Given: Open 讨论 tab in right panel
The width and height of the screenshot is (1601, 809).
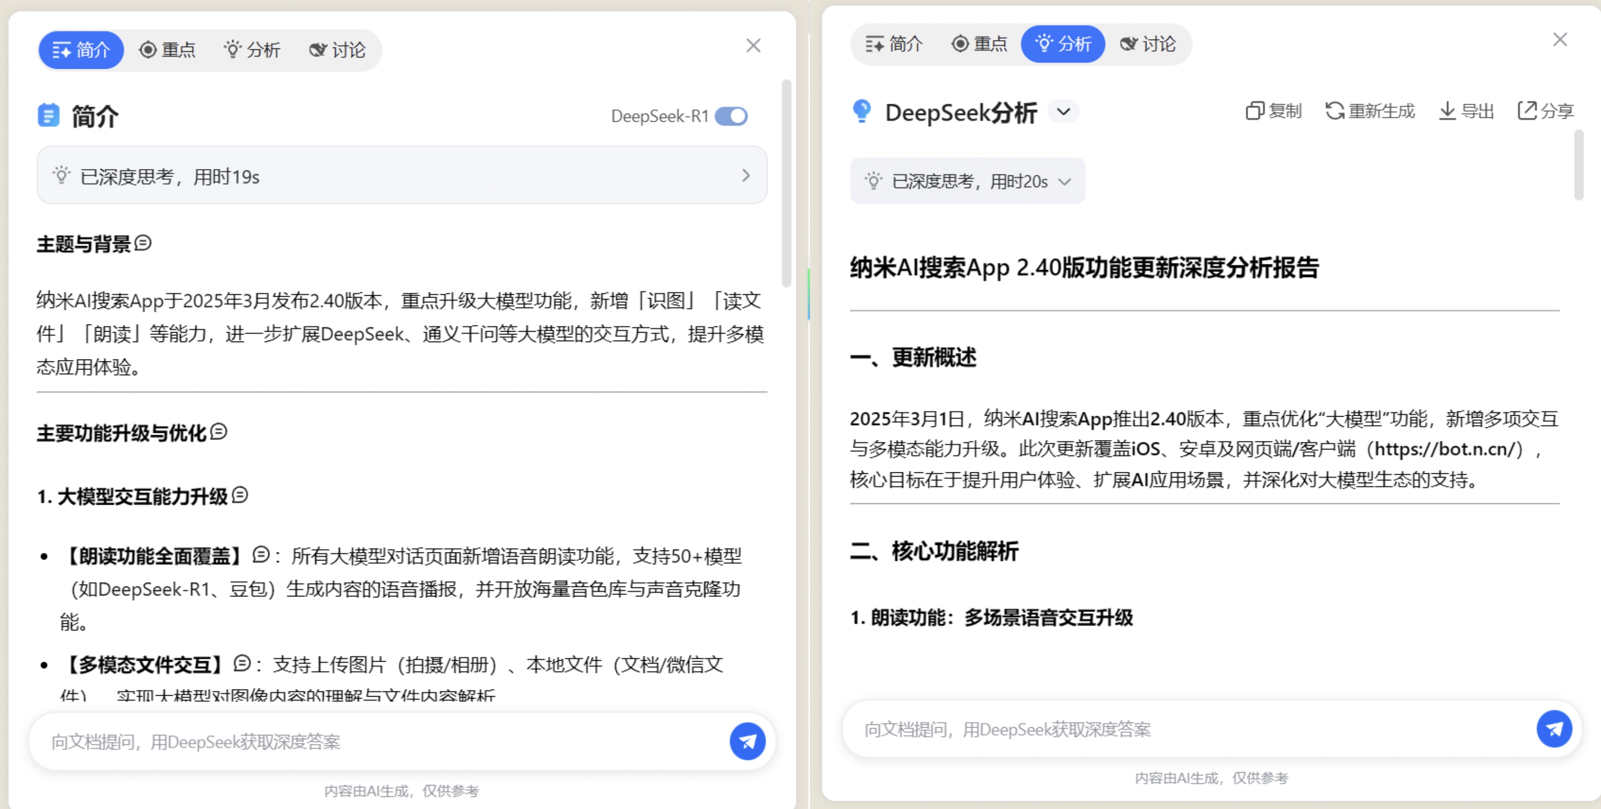Looking at the screenshot, I should (x=1148, y=44).
